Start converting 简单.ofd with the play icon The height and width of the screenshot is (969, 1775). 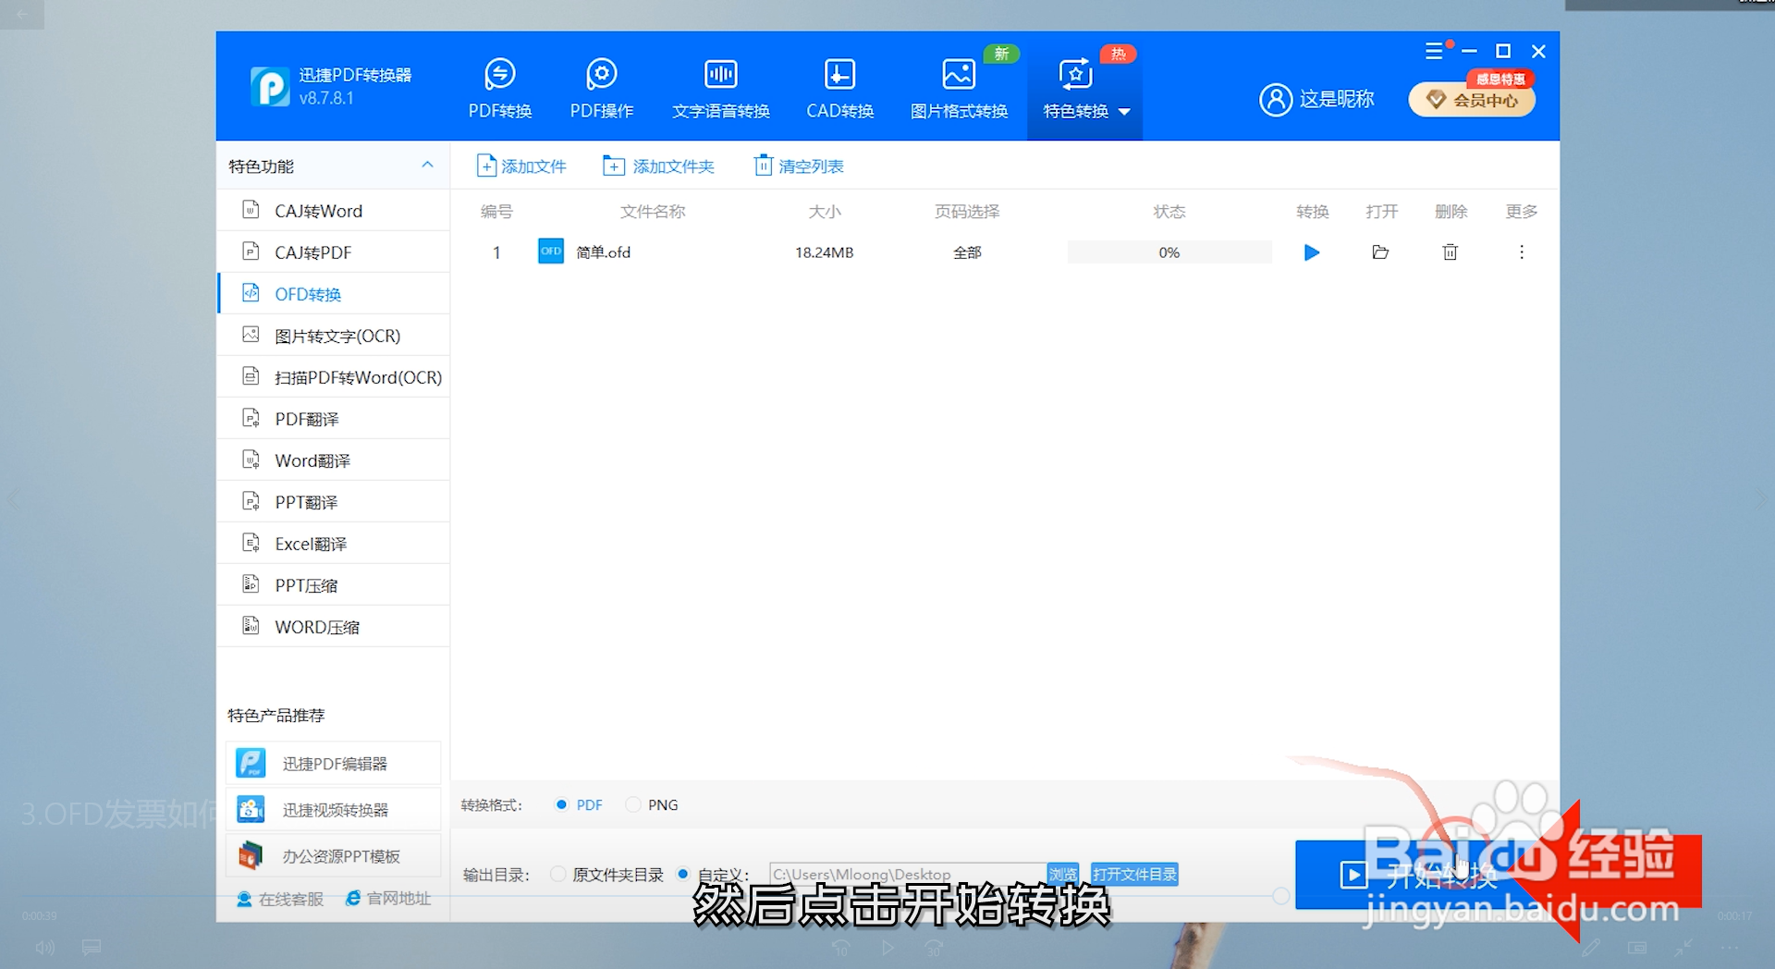tap(1311, 251)
